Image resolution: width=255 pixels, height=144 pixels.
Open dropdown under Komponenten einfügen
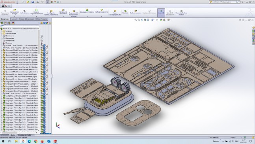coord(15,16)
